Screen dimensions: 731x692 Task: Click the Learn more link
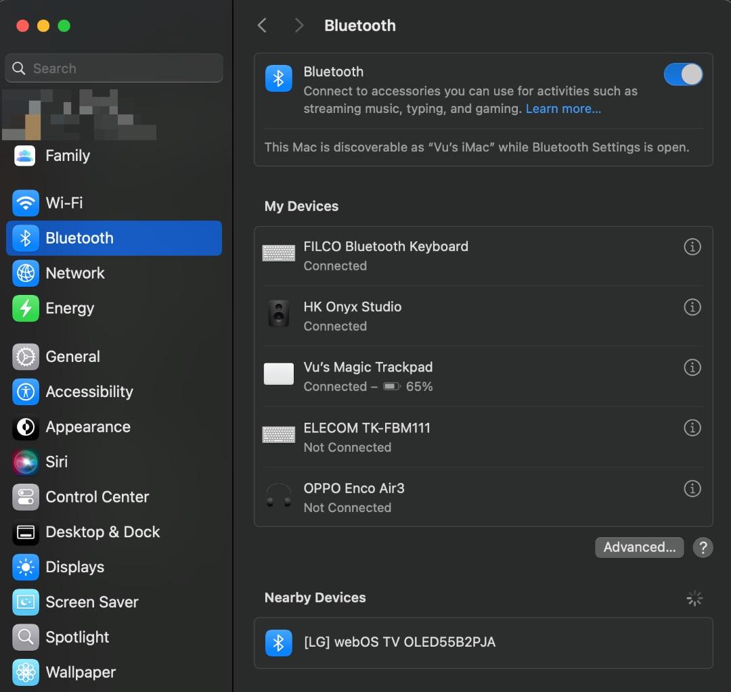point(563,108)
